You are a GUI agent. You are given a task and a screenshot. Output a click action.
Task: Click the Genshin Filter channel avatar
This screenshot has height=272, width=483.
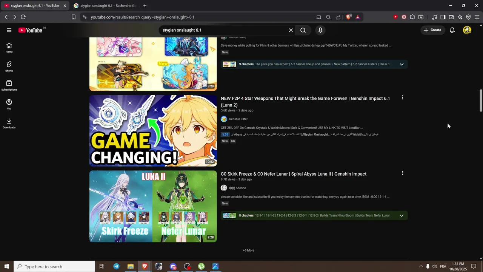224,119
